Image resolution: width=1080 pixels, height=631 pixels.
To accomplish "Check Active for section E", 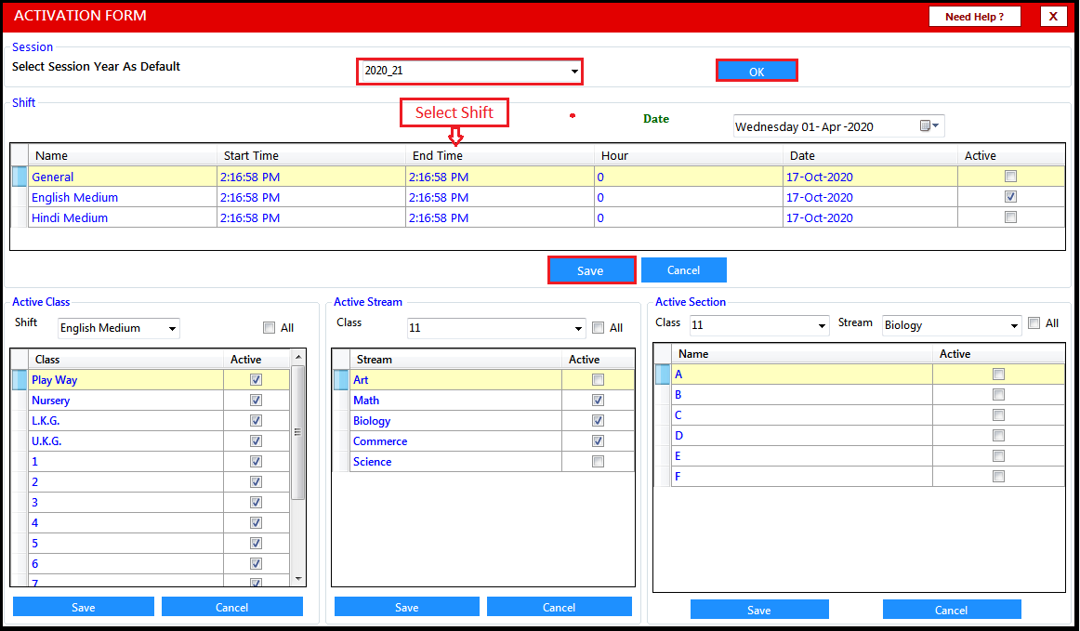I will click(999, 456).
